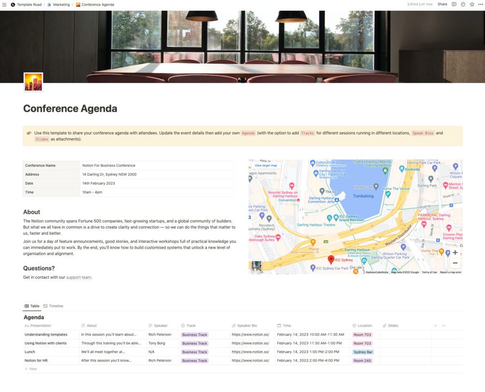Image resolution: width=485 pixels, height=392 pixels.
Task: Click the Harbour Jet map marker
Action: tap(376, 187)
